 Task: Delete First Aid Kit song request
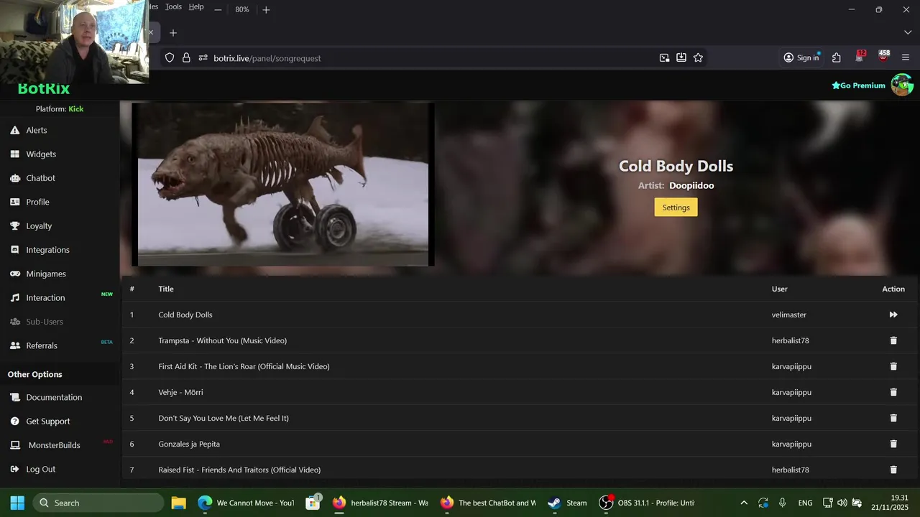[x=893, y=366]
